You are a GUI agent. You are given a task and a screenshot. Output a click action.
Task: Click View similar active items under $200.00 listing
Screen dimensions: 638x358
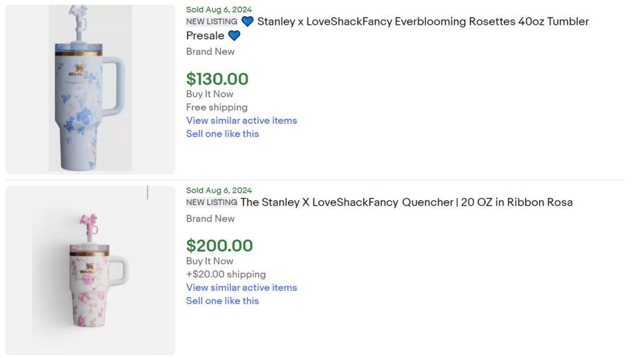241,288
